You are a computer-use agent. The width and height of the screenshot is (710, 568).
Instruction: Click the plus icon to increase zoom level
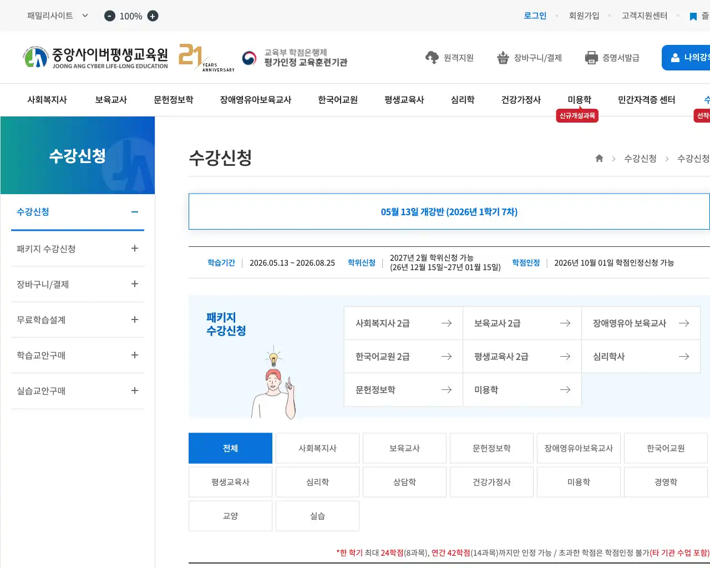click(x=153, y=16)
